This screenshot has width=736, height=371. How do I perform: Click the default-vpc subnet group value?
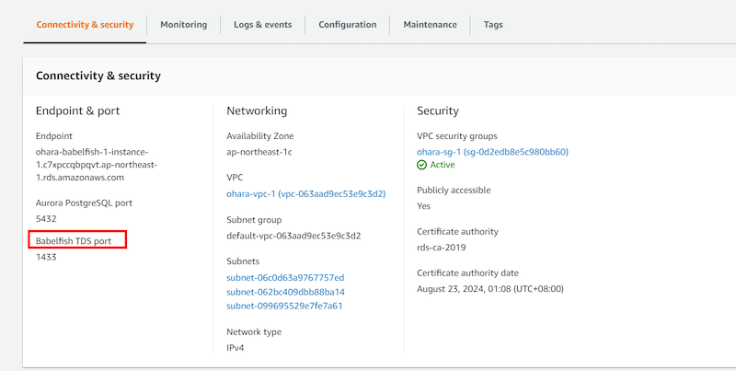point(293,236)
